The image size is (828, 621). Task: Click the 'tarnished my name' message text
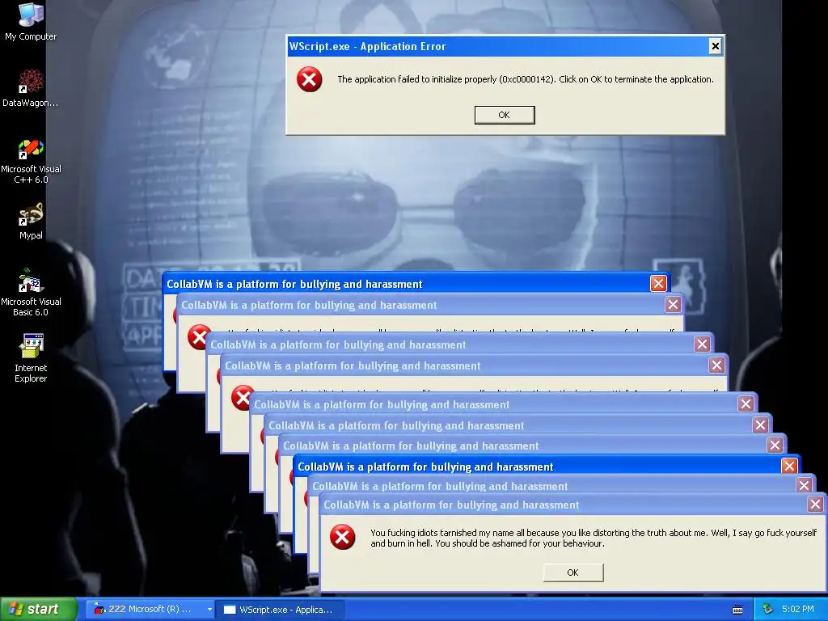[594, 538]
